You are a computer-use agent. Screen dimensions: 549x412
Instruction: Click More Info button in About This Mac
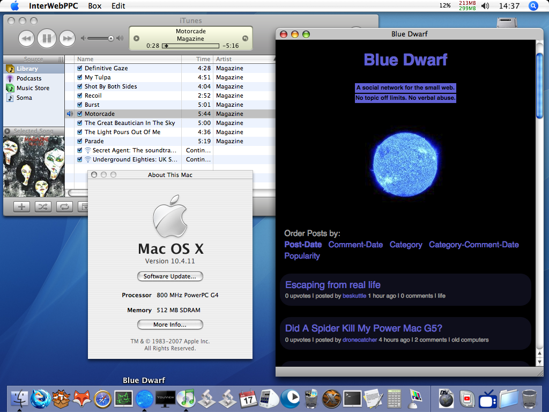(170, 325)
